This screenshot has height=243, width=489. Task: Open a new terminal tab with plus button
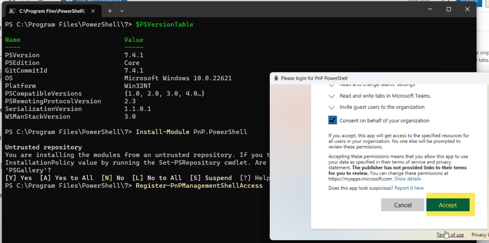tap(110, 11)
